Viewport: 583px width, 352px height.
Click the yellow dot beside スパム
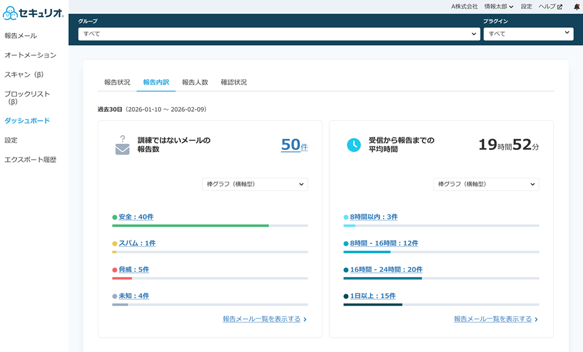[115, 244]
